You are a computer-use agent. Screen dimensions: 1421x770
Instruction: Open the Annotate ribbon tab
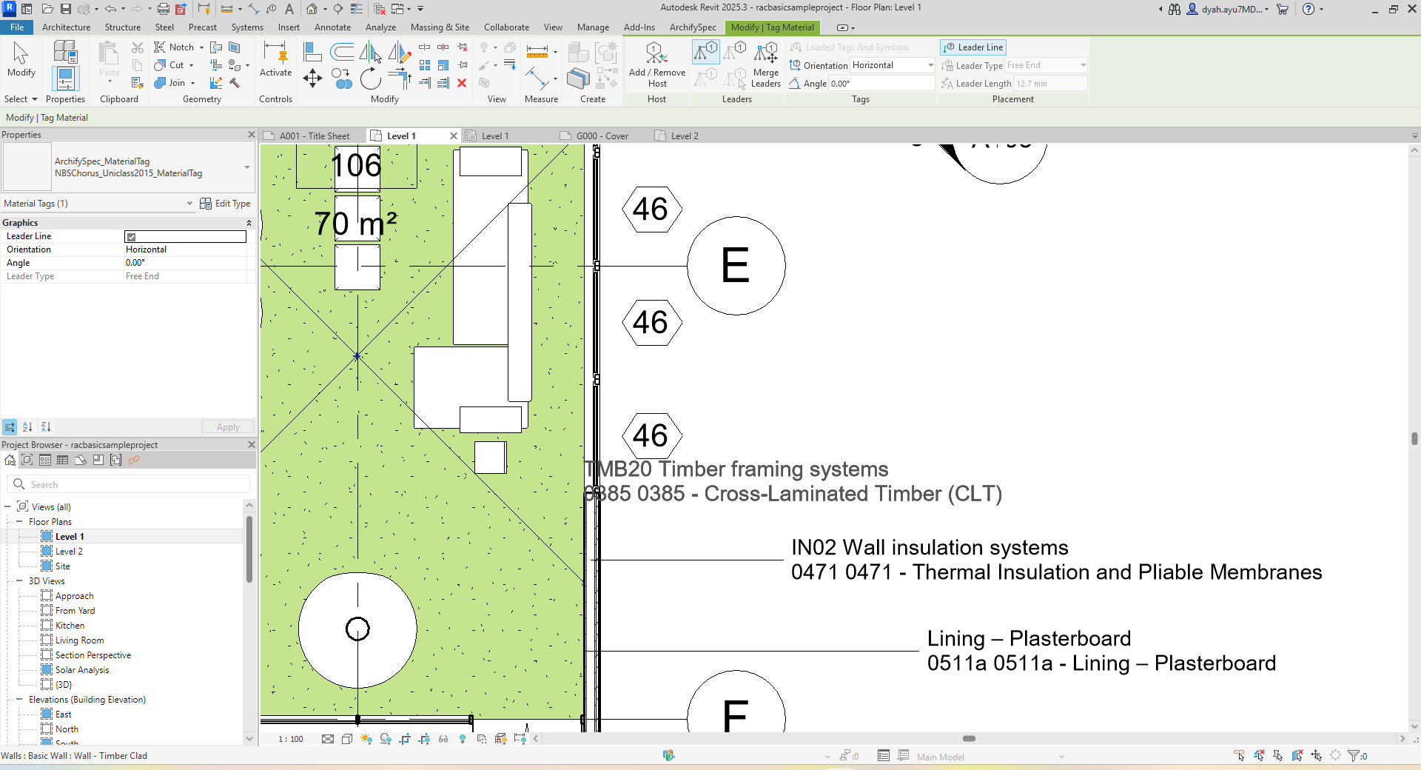point(332,27)
